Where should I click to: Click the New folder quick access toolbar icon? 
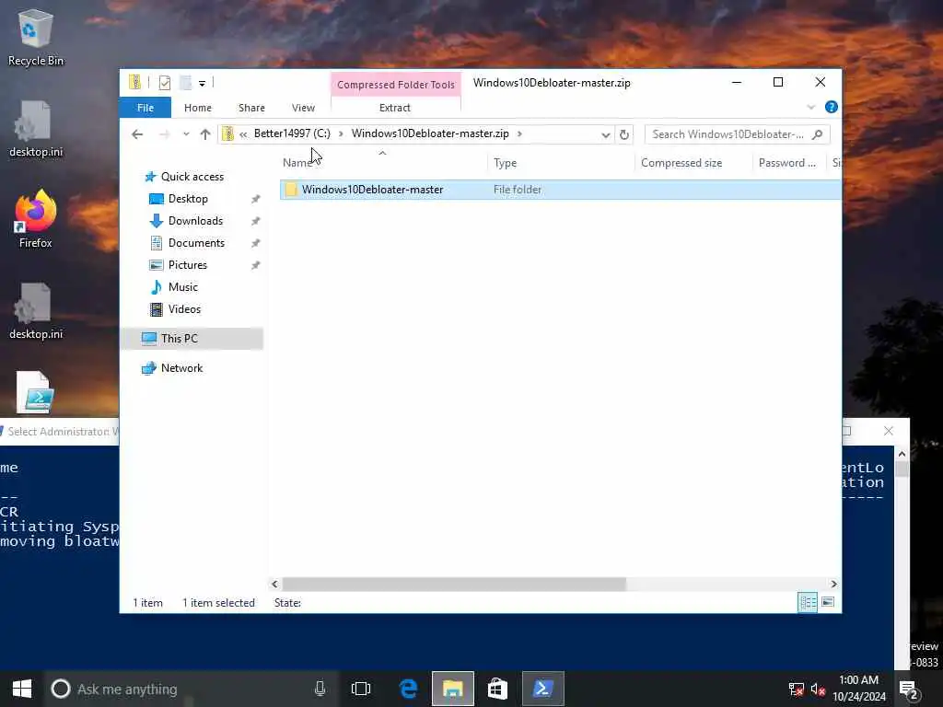click(185, 83)
